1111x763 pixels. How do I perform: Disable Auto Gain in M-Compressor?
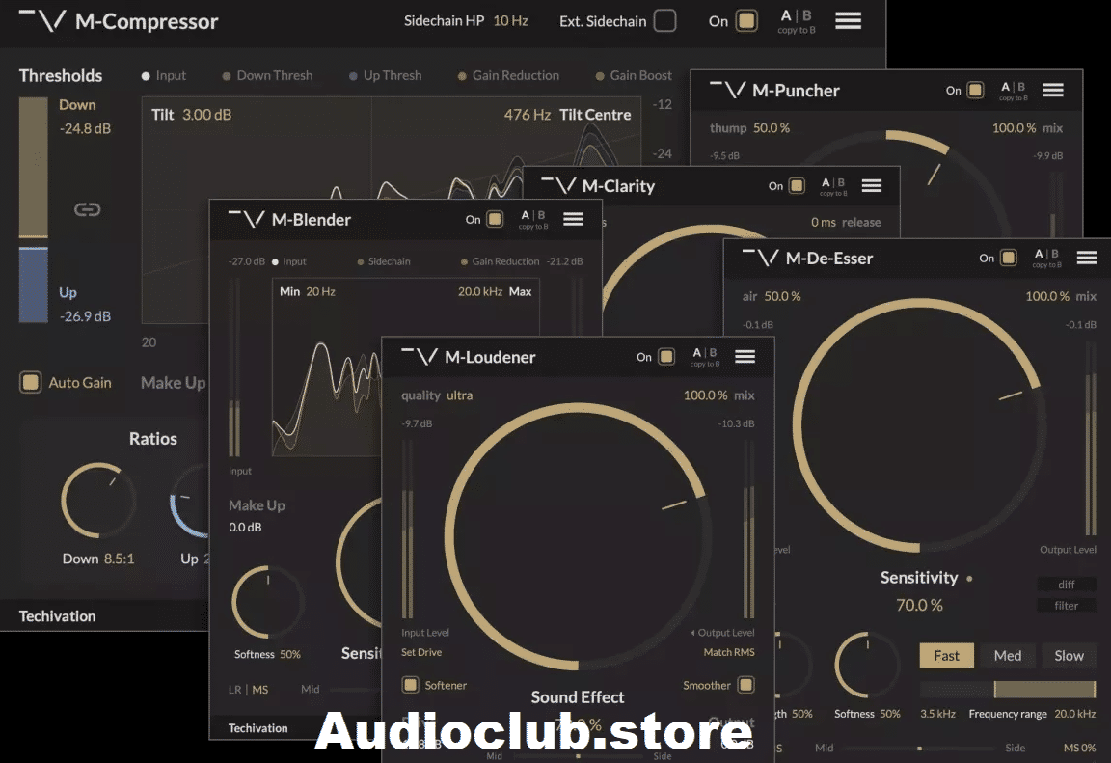point(31,383)
